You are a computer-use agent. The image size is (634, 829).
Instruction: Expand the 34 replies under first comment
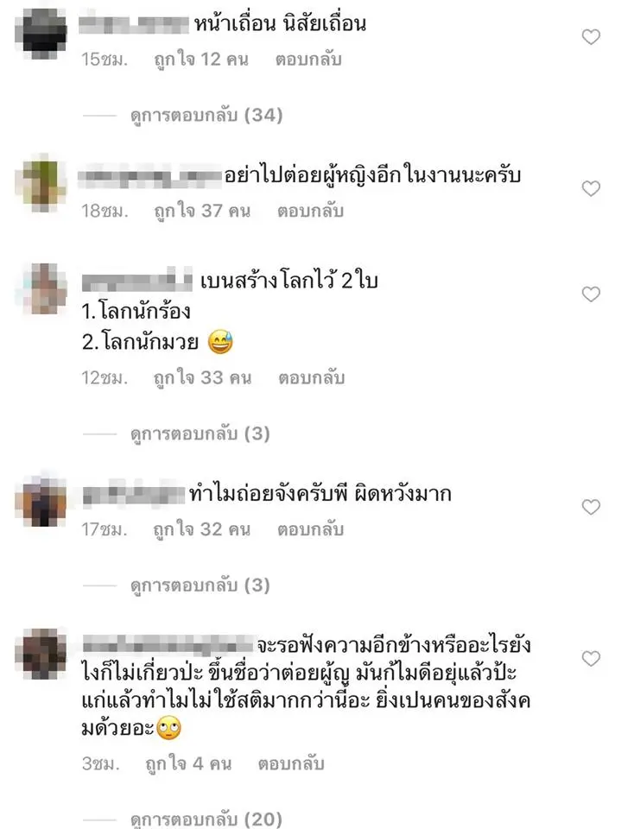click(x=206, y=115)
